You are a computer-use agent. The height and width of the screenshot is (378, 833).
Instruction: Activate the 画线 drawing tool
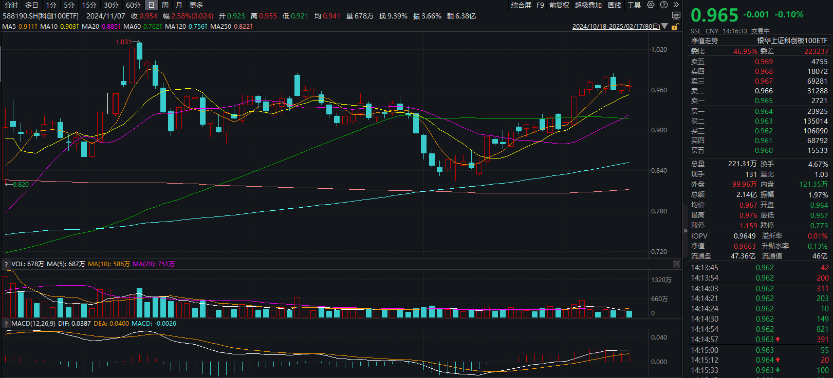615,5
